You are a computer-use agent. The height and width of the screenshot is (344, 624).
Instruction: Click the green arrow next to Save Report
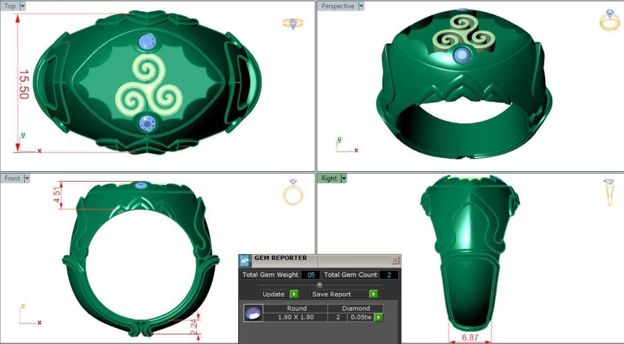pyautogui.click(x=373, y=294)
